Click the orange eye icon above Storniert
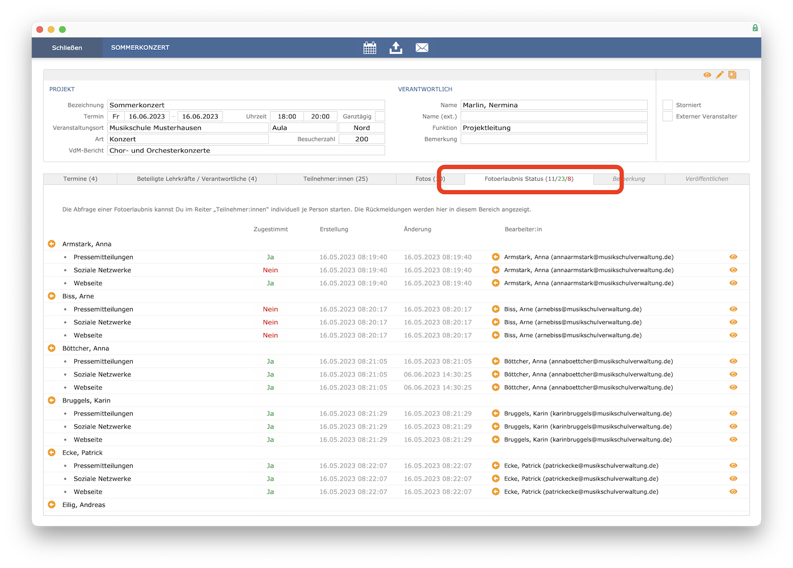Image resolution: width=793 pixels, height=568 pixels. pyautogui.click(x=707, y=75)
